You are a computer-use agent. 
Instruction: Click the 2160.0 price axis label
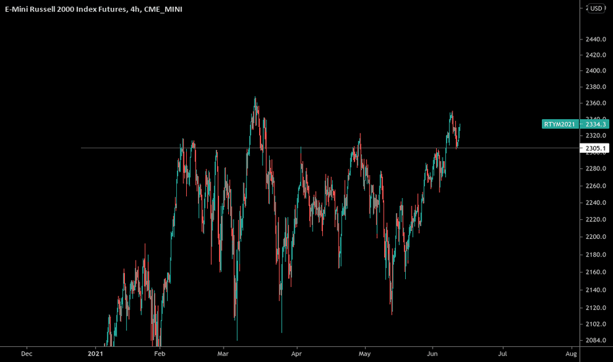[595, 272]
